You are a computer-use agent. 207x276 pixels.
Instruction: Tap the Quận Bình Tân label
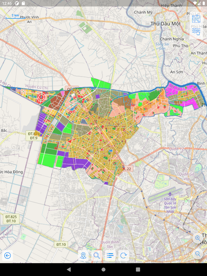[x=110, y=244]
